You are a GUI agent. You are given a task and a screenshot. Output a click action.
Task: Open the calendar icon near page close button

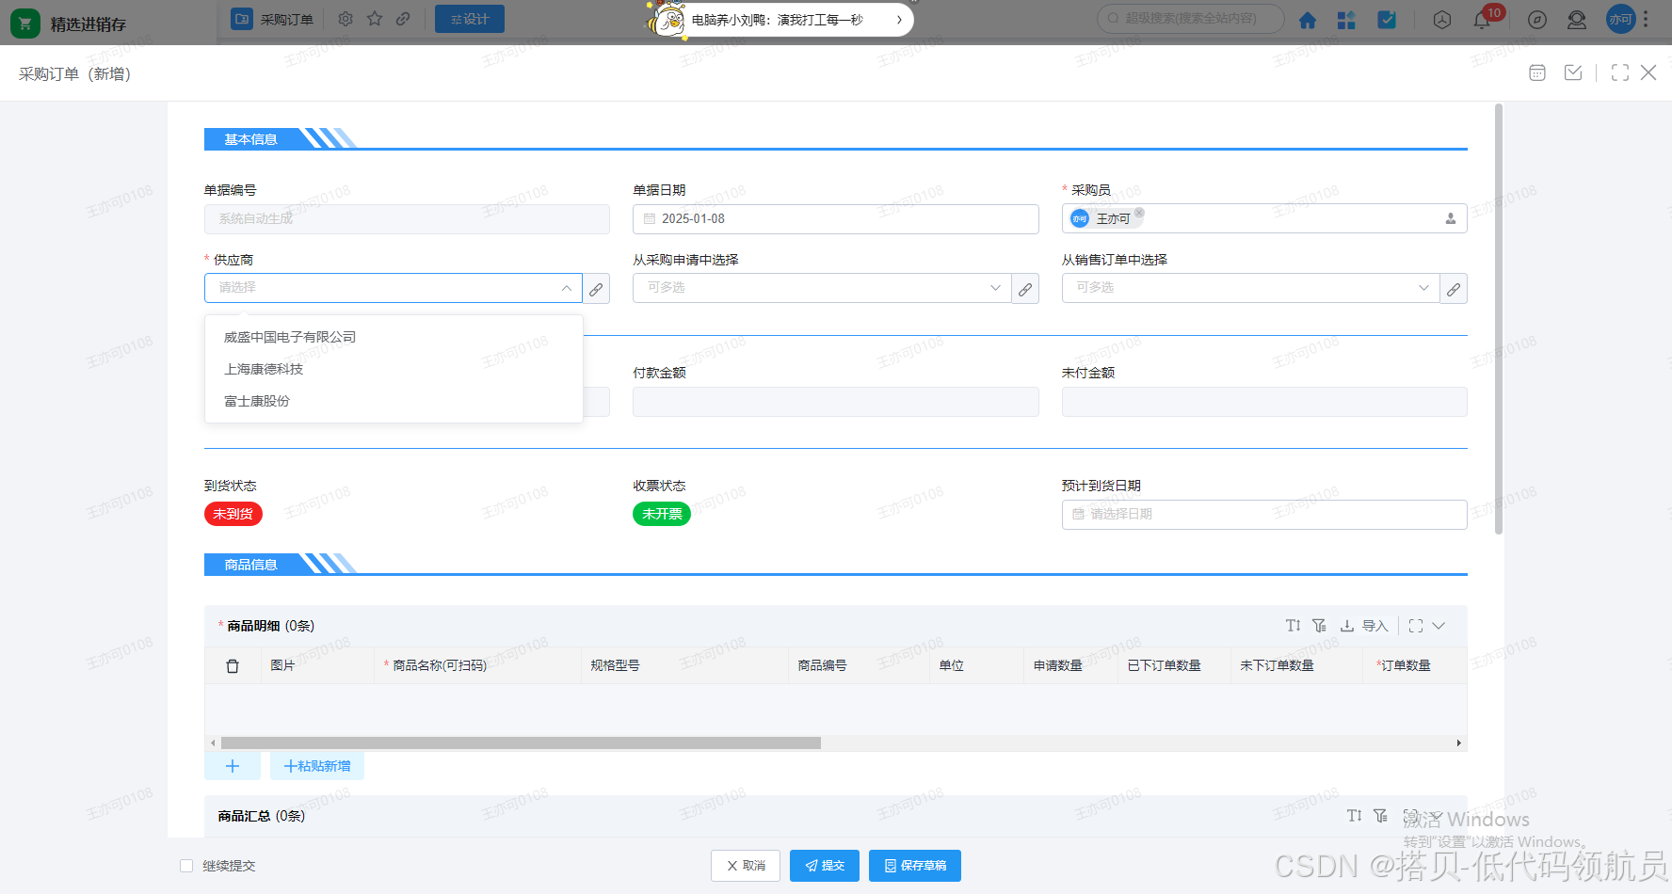coord(1536,72)
